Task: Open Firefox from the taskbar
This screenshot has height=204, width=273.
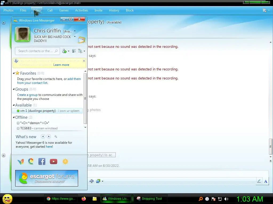Action: [83, 199]
